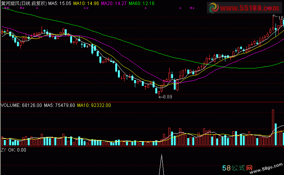
Task: Click the white ZY signal spike
Action: tap(161, 165)
